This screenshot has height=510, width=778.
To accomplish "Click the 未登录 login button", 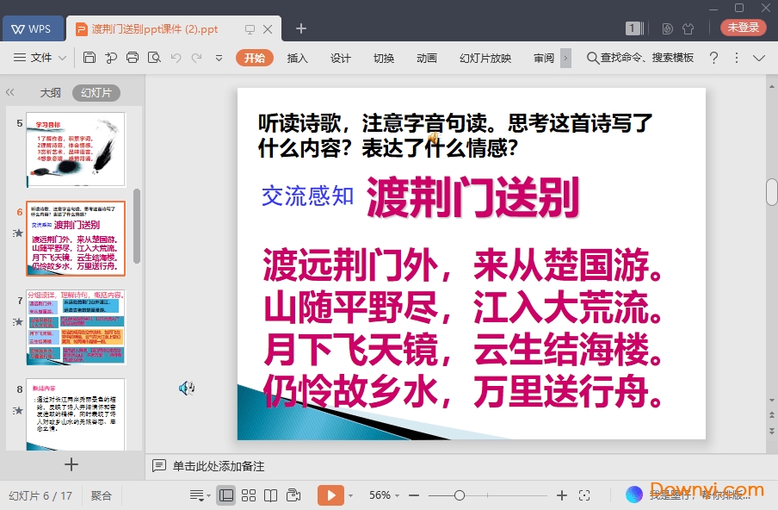I will click(x=743, y=28).
